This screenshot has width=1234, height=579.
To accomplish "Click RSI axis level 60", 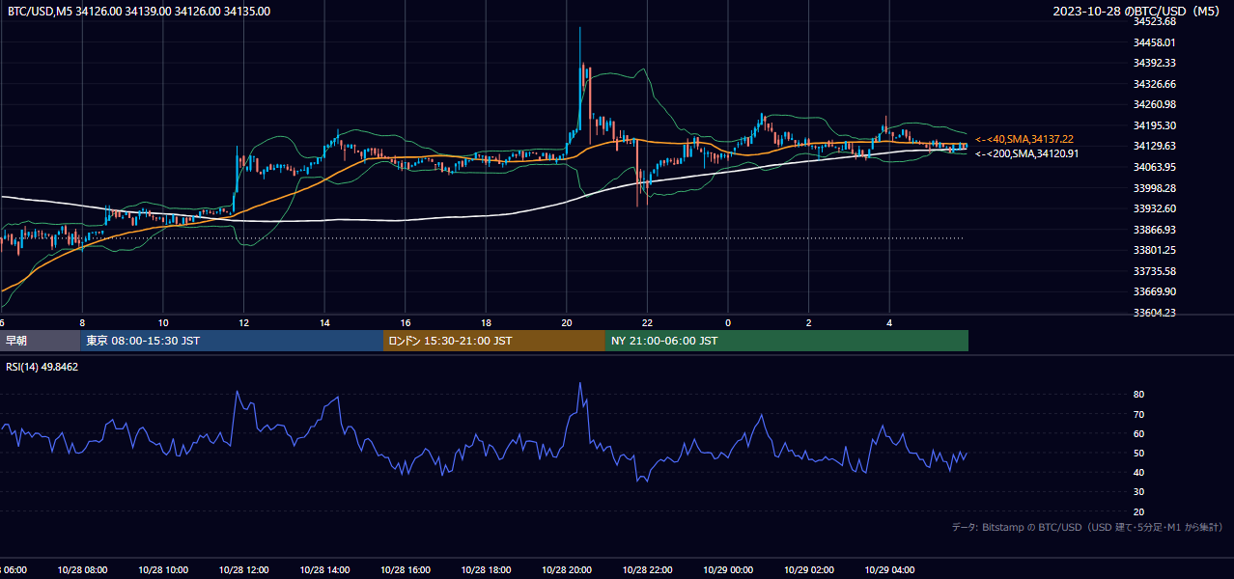I will [1139, 433].
